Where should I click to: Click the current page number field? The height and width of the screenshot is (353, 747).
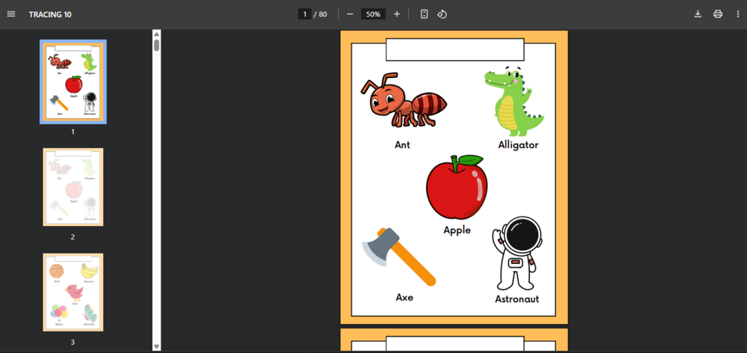click(x=305, y=14)
